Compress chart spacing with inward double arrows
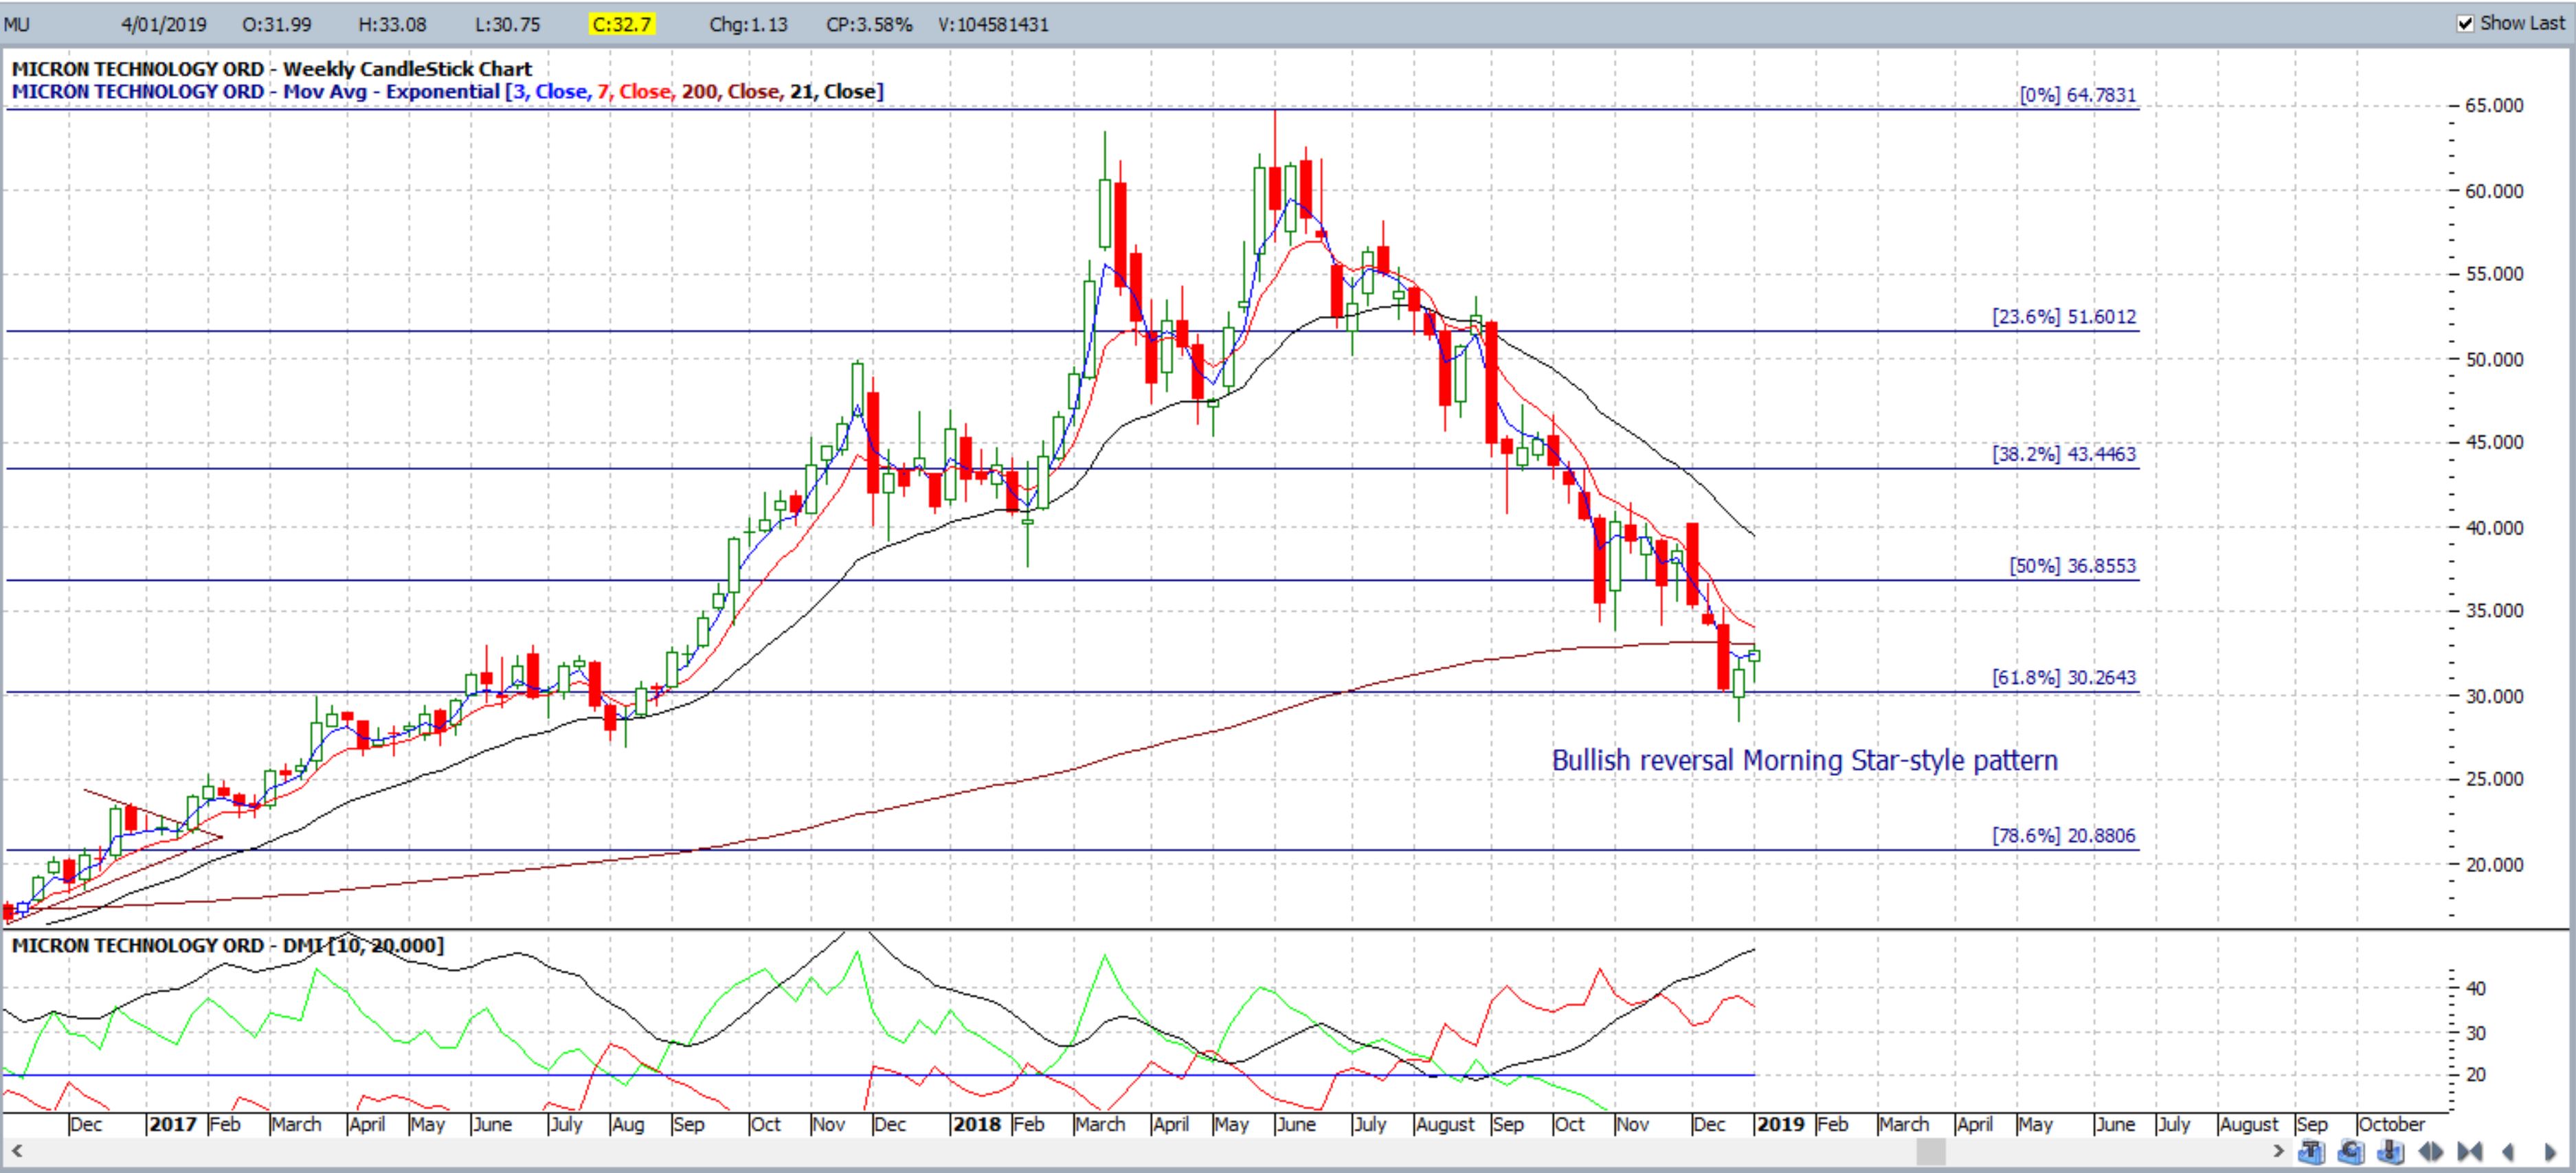 coord(2470,1152)
